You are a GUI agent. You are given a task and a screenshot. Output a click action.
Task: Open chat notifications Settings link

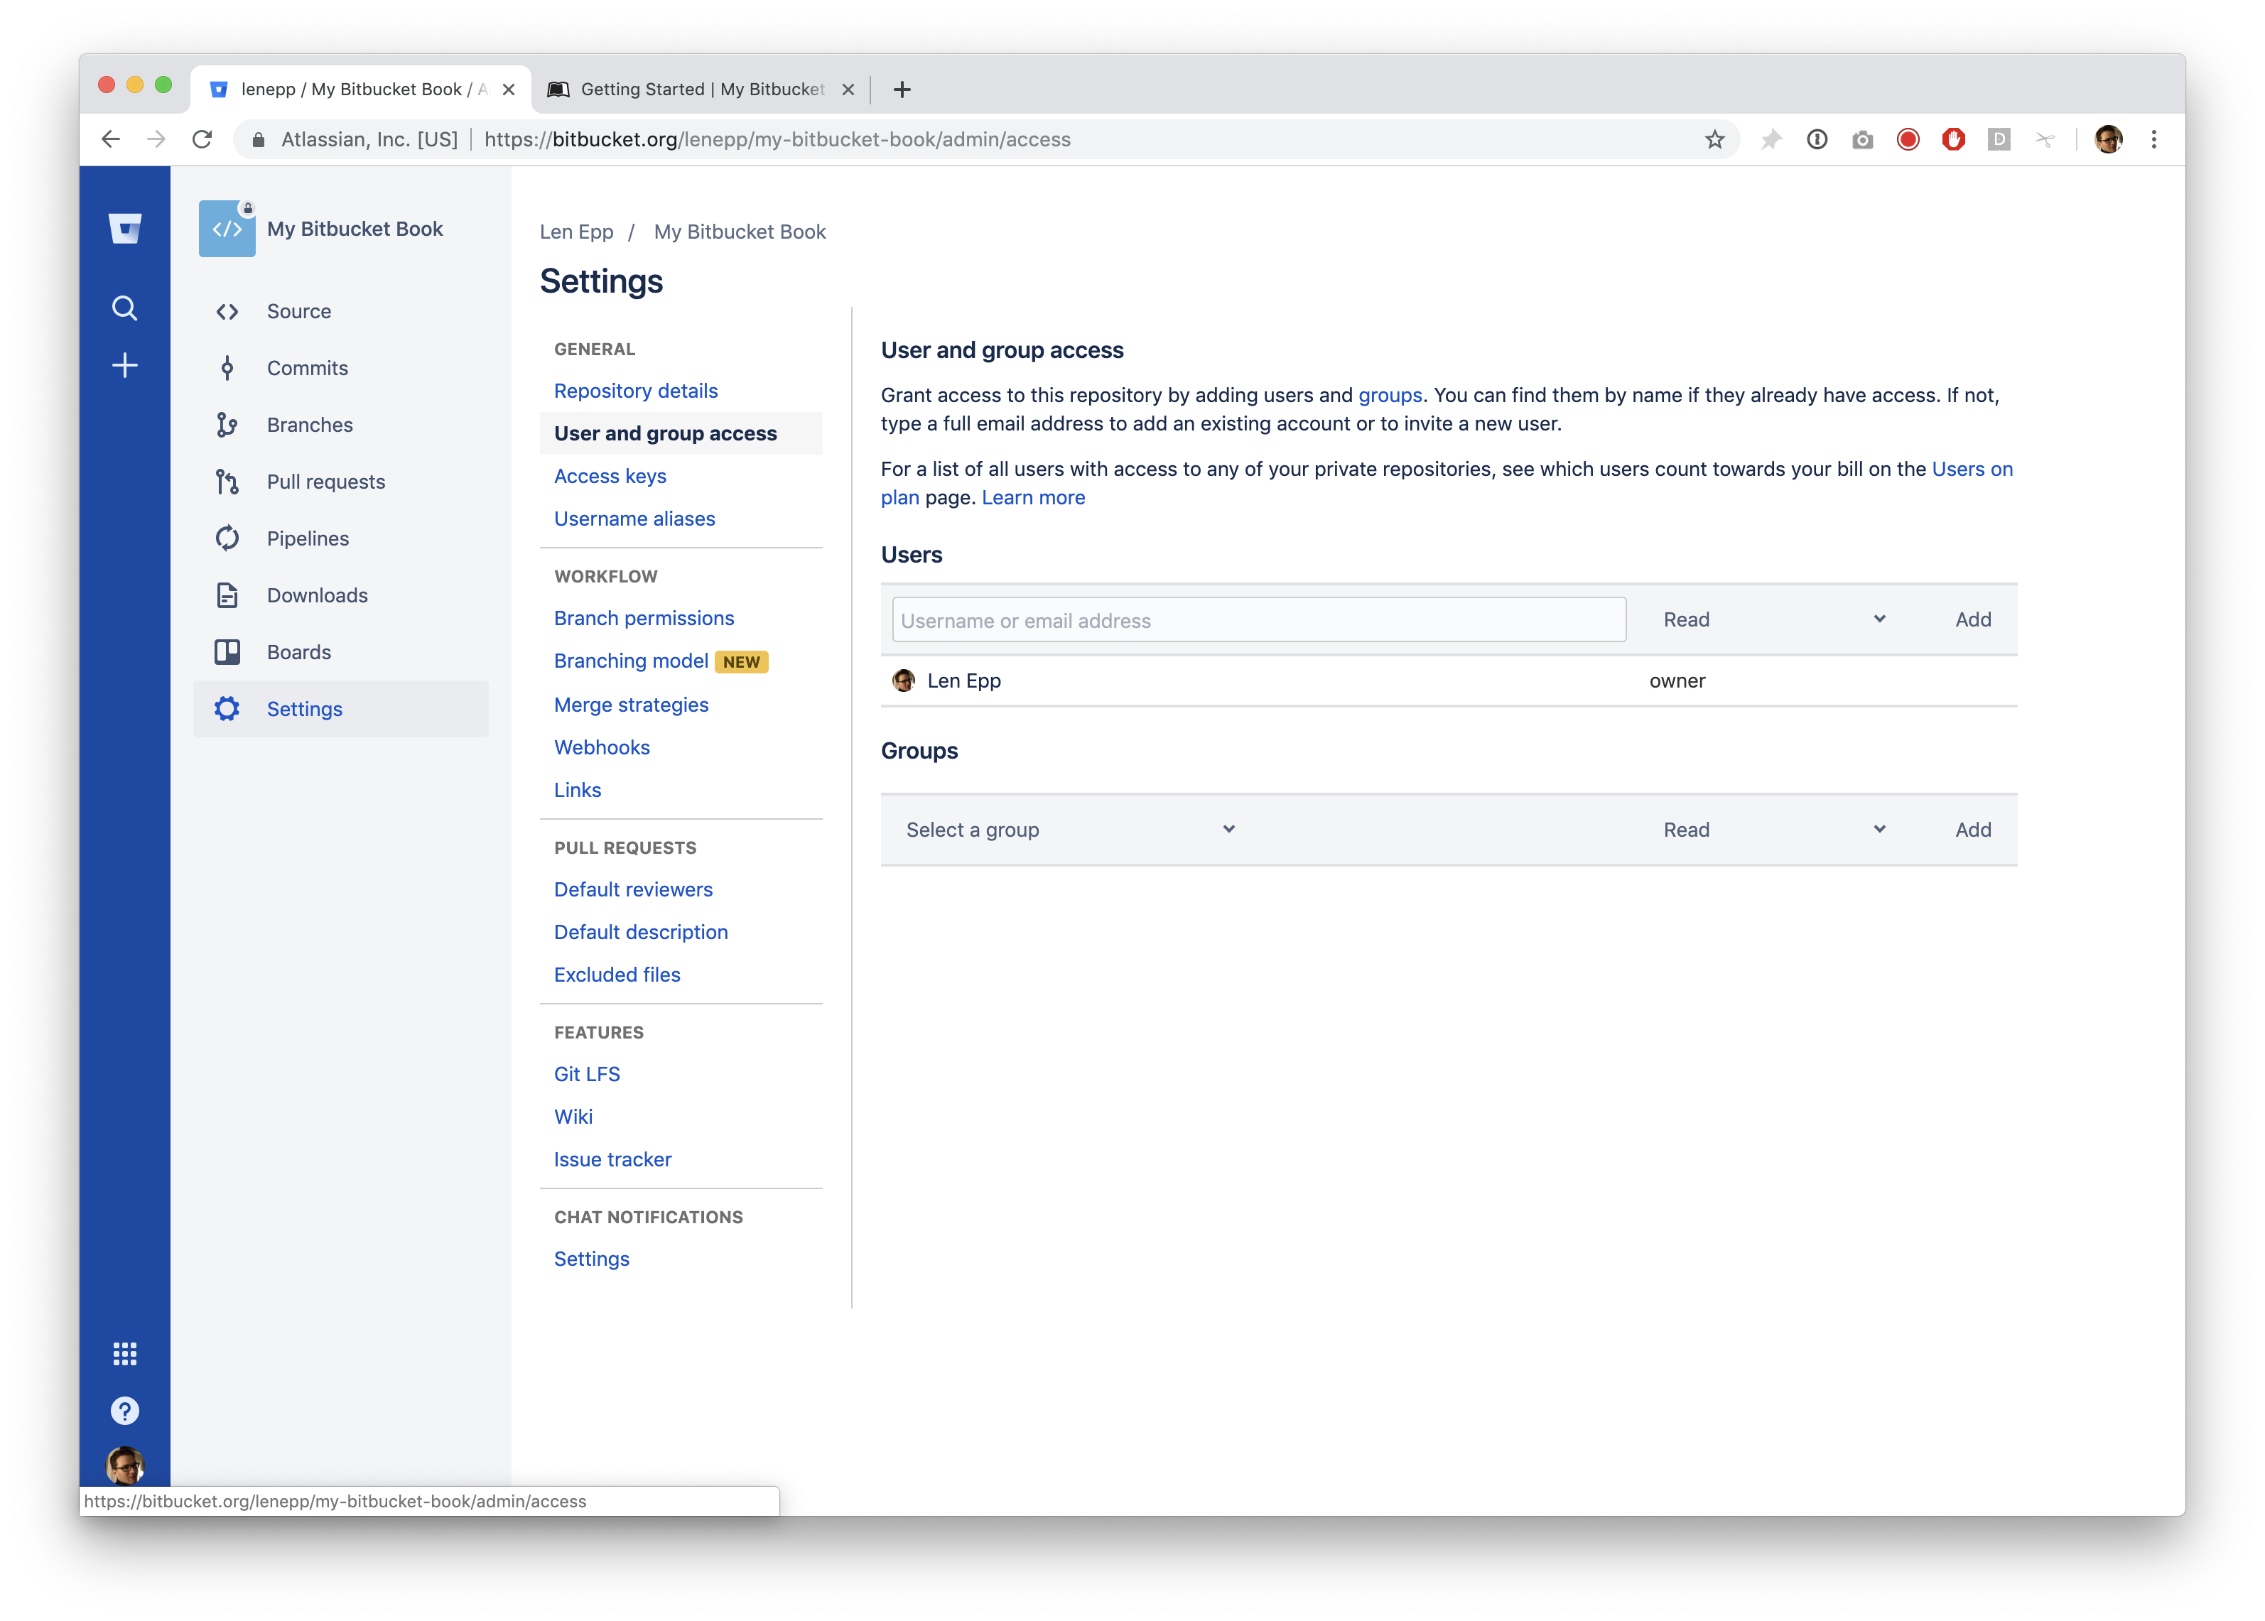pos(592,1259)
